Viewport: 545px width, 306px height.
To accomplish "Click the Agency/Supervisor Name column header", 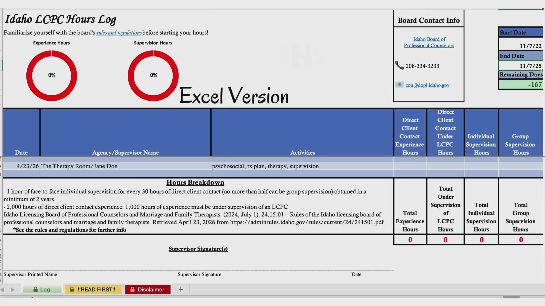I will point(125,132).
